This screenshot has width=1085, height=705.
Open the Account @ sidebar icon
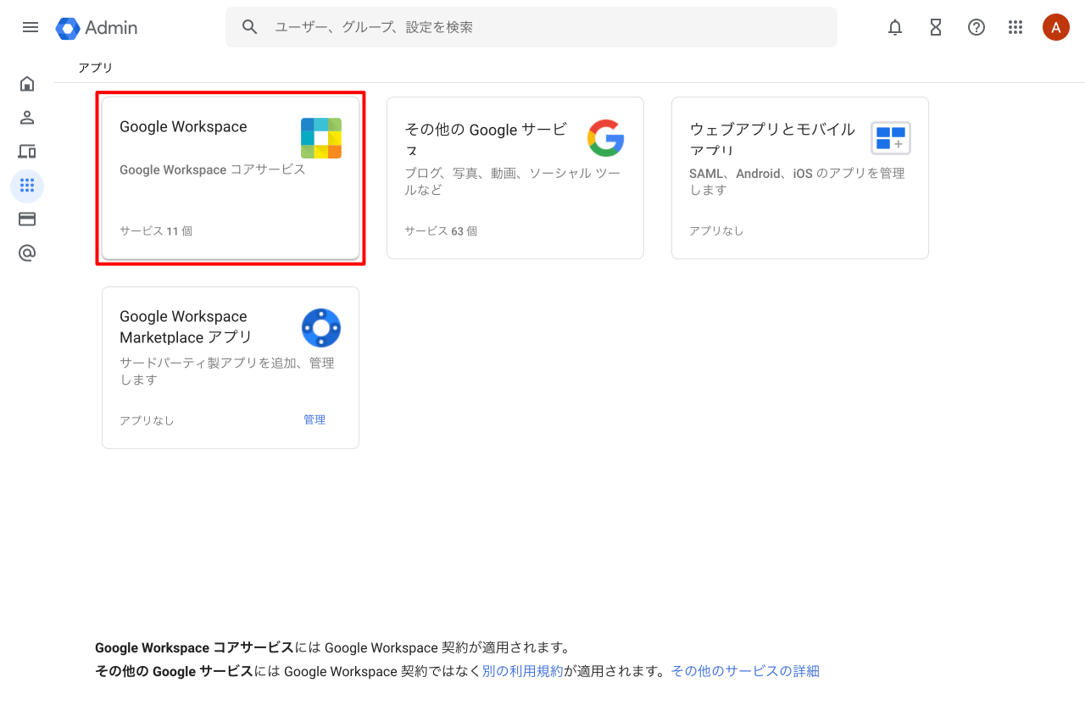point(27,253)
